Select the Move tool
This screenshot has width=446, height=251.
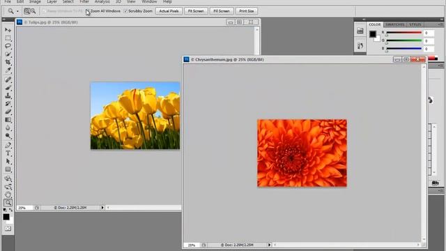tap(8, 30)
